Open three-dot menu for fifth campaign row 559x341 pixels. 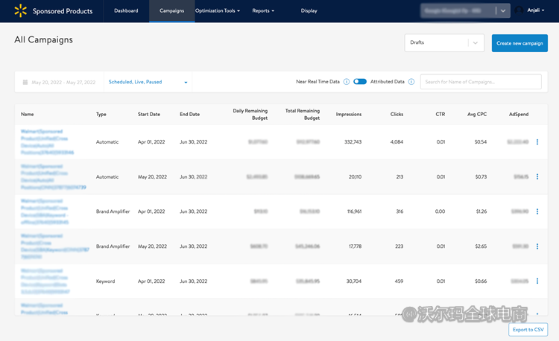tap(537, 281)
